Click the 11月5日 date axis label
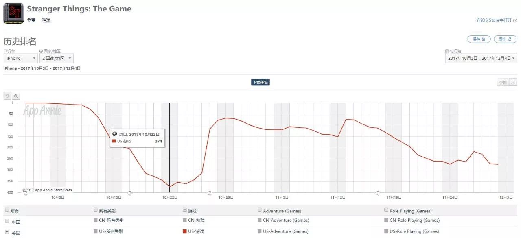This screenshot has height=238, width=521. (282, 197)
